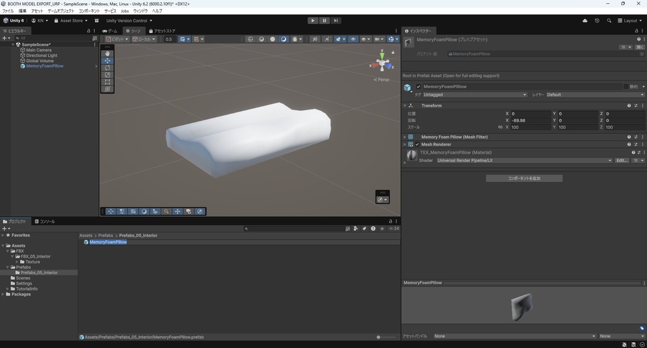
Task: Switch to the ゲーム tab
Action: 111,31
